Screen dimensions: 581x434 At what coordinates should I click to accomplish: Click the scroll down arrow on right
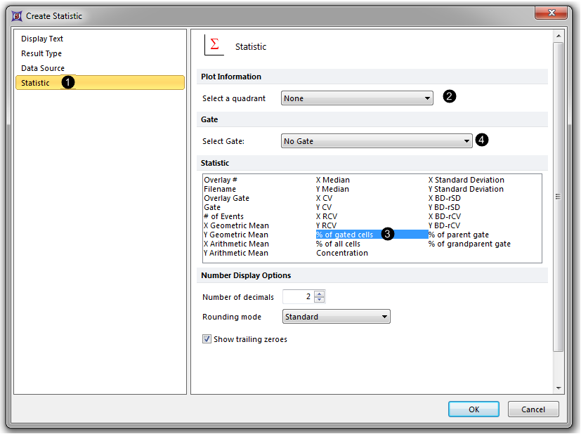(x=559, y=388)
